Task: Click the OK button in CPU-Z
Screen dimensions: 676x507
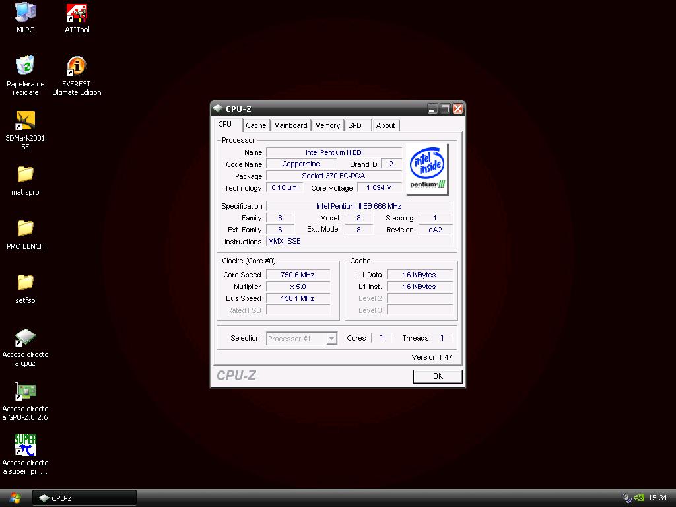Action: [x=438, y=376]
